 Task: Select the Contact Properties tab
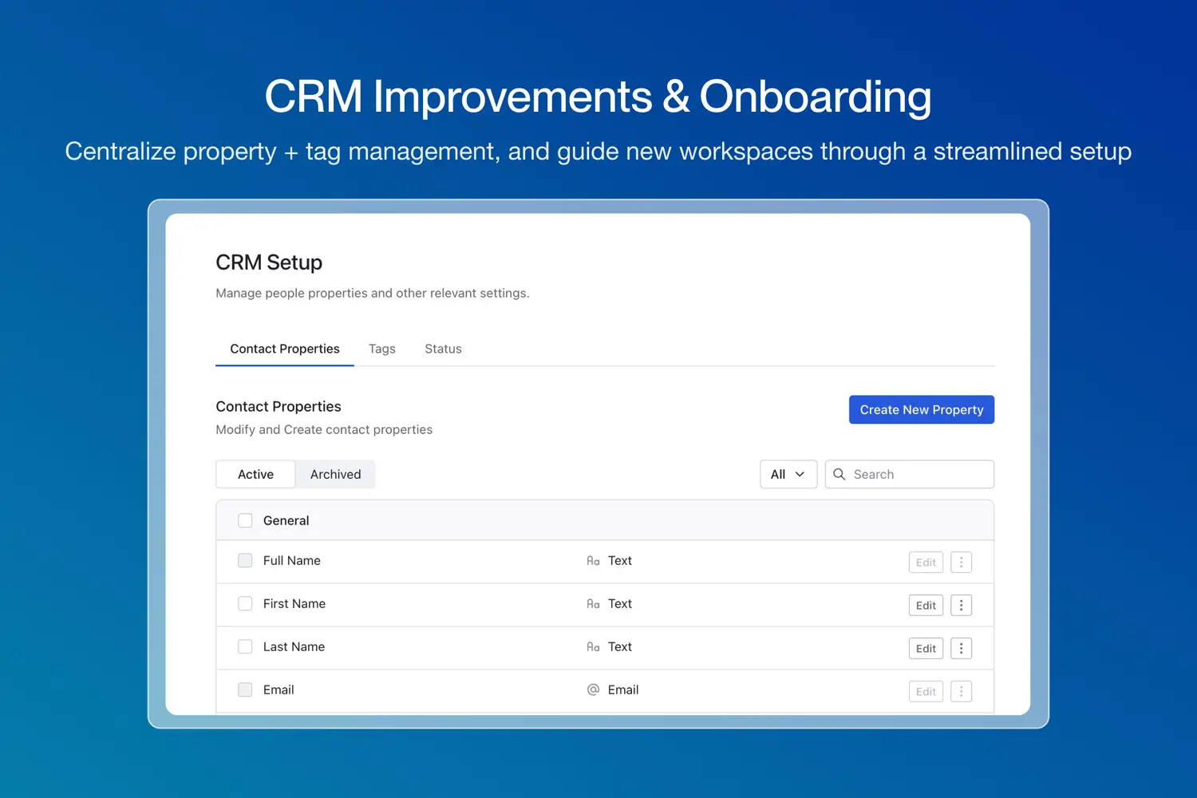[285, 349]
